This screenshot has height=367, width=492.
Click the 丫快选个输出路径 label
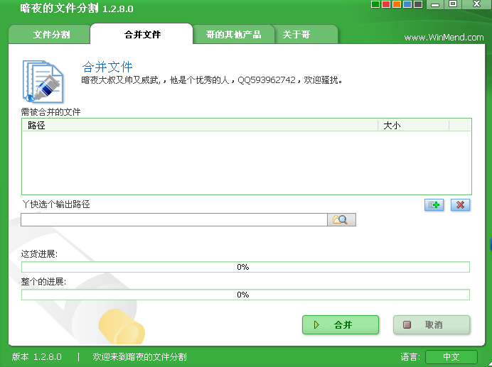tap(56, 204)
